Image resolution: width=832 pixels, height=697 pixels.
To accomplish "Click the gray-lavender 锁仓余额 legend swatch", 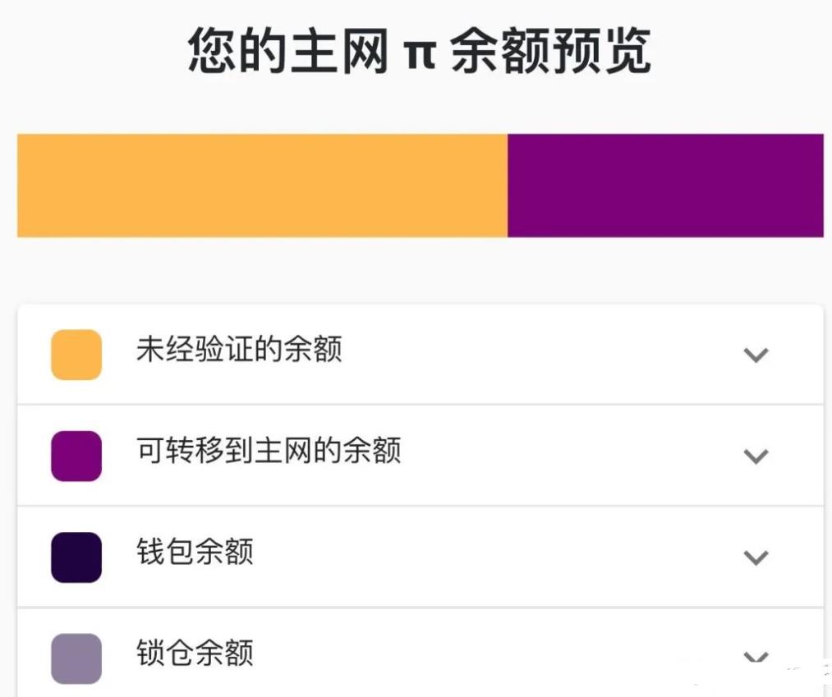I will coord(76,658).
